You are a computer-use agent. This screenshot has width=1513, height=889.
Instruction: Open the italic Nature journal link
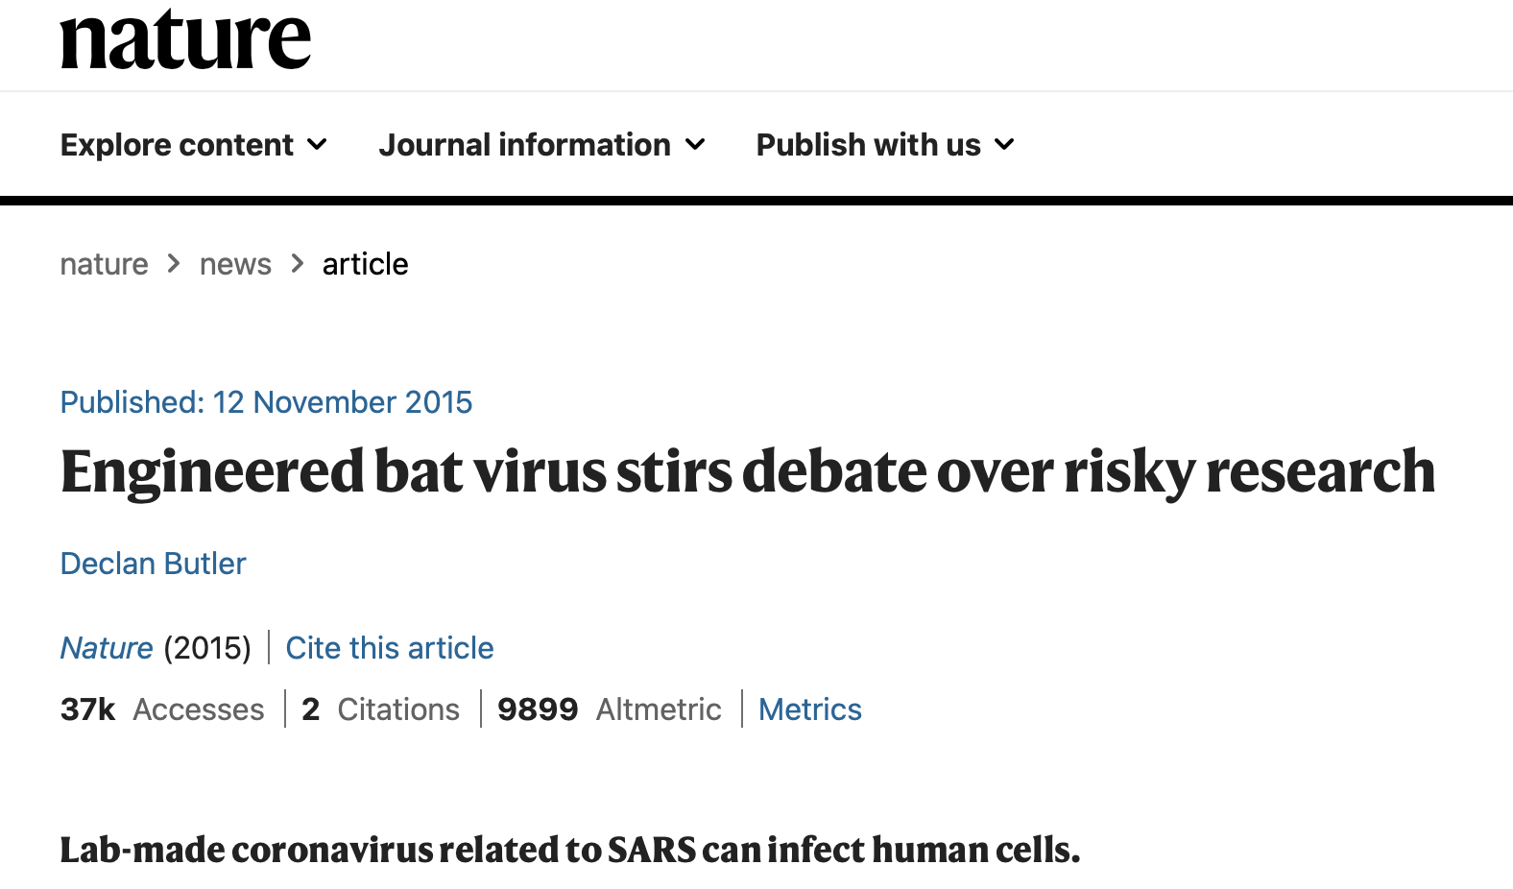(x=107, y=648)
